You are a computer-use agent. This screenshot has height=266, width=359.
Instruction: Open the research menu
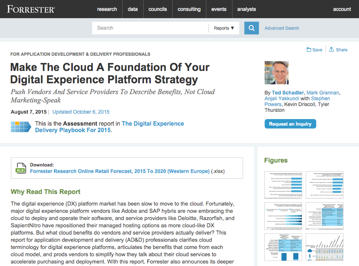click(x=107, y=9)
